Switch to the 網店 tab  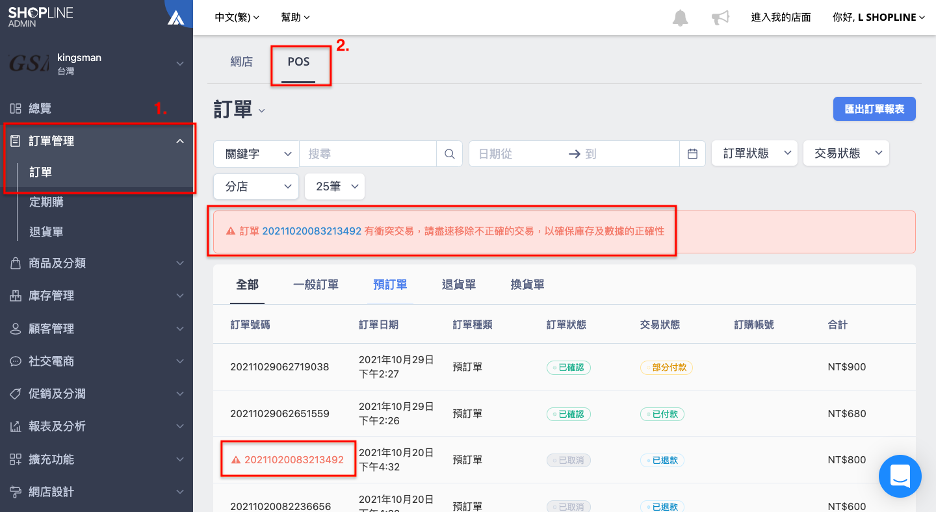pyautogui.click(x=241, y=62)
